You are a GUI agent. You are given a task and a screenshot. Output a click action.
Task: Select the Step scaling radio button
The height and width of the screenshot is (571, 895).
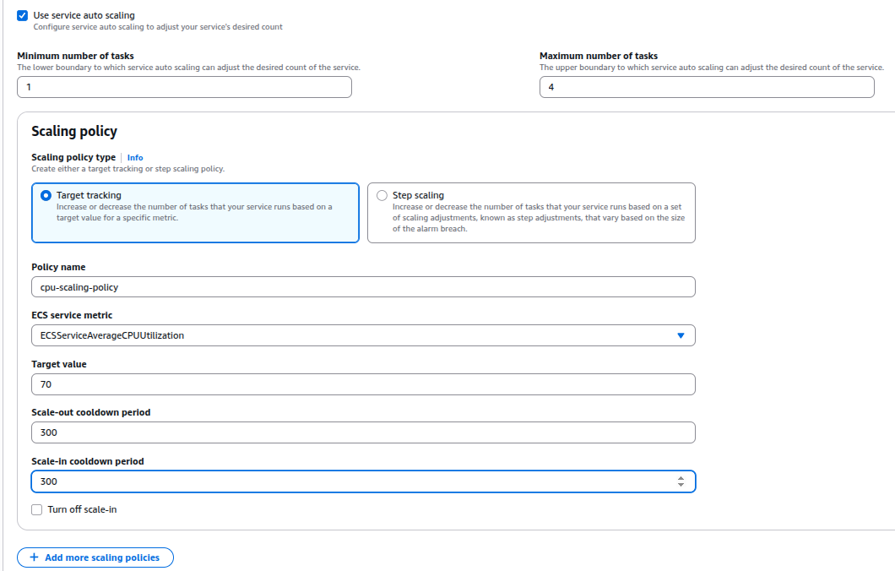click(x=382, y=195)
